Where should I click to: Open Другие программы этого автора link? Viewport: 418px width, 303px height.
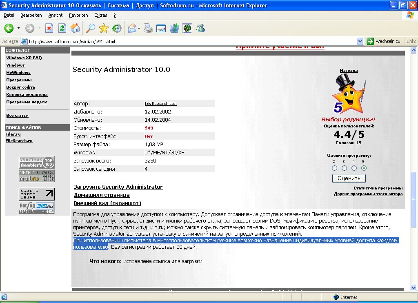(368, 194)
